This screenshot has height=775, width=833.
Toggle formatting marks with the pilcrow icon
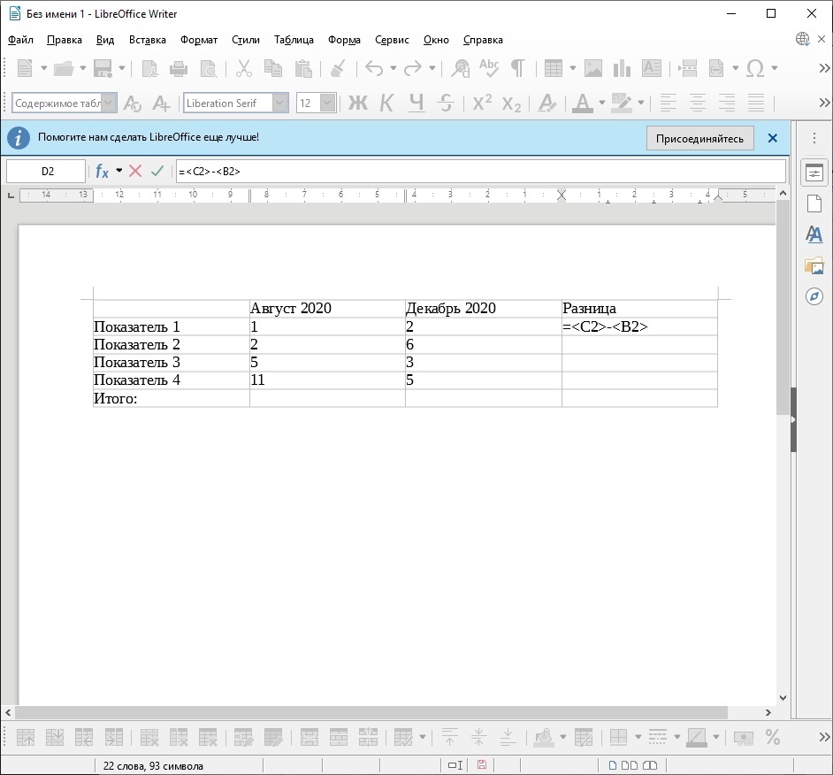pyautogui.click(x=518, y=68)
